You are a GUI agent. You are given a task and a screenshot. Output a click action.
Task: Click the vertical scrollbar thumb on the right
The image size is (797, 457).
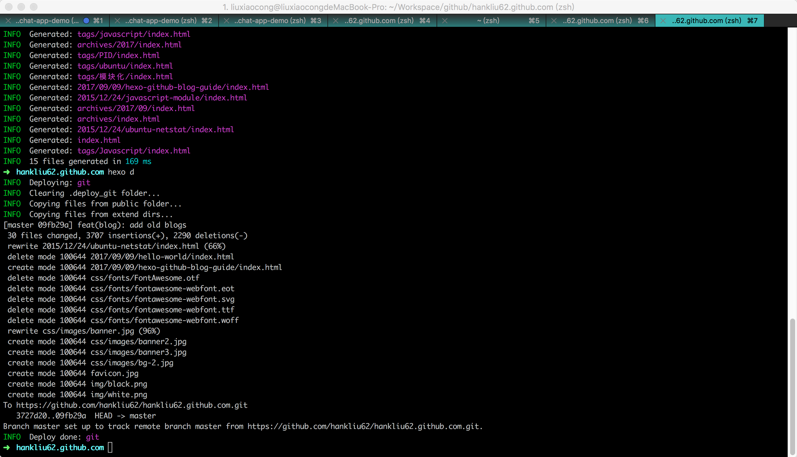[x=792, y=386]
